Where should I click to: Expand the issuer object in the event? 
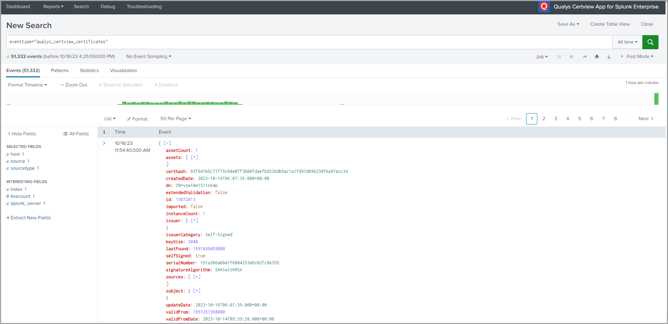(x=194, y=220)
